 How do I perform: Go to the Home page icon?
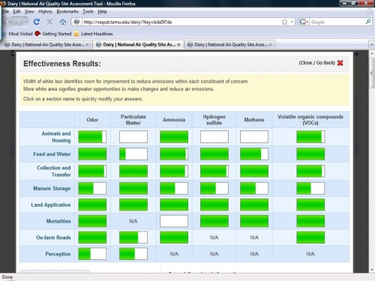(x=63, y=22)
